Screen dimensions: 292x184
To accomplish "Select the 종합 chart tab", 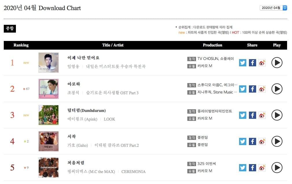I will (x=10, y=29).
